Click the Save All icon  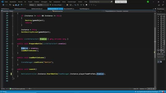18,5
